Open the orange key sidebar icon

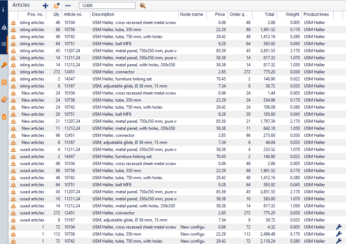pyautogui.click(x=4, y=65)
